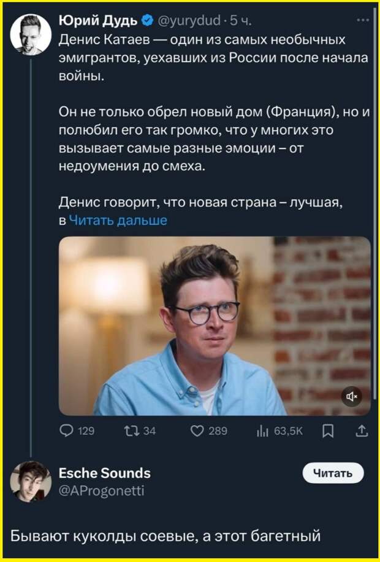Open the @yurydud handle link
Viewport: 380px width, 562px height.
[x=189, y=21]
